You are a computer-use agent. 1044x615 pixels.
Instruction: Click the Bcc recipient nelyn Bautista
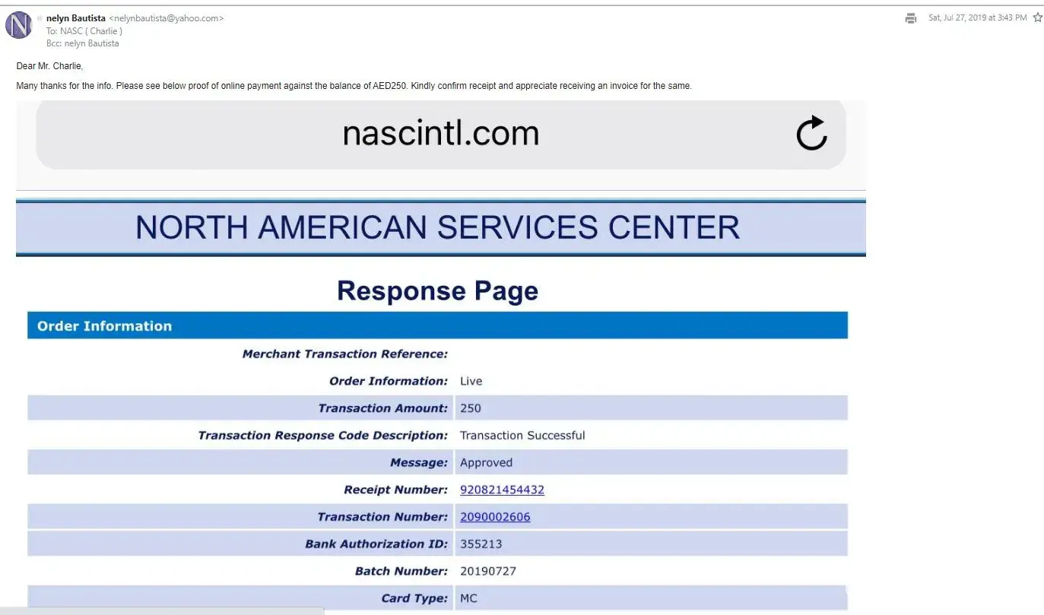click(90, 43)
